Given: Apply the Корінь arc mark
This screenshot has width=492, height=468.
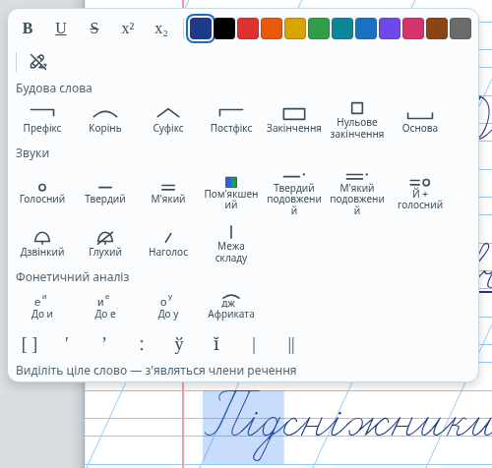Looking at the screenshot, I should click(105, 121).
